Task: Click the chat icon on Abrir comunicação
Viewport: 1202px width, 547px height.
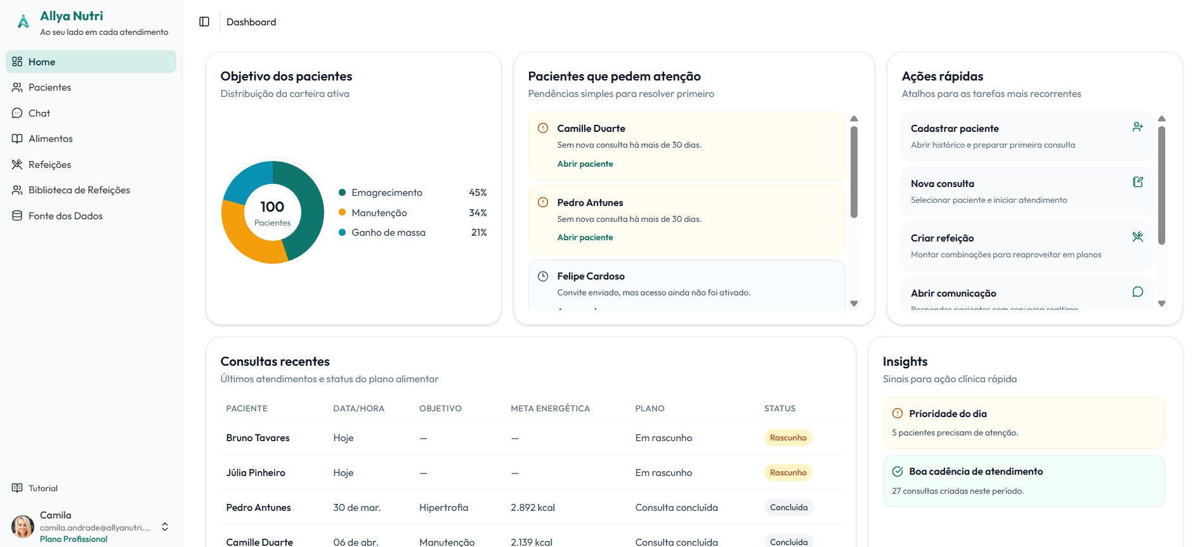Action: tap(1138, 292)
